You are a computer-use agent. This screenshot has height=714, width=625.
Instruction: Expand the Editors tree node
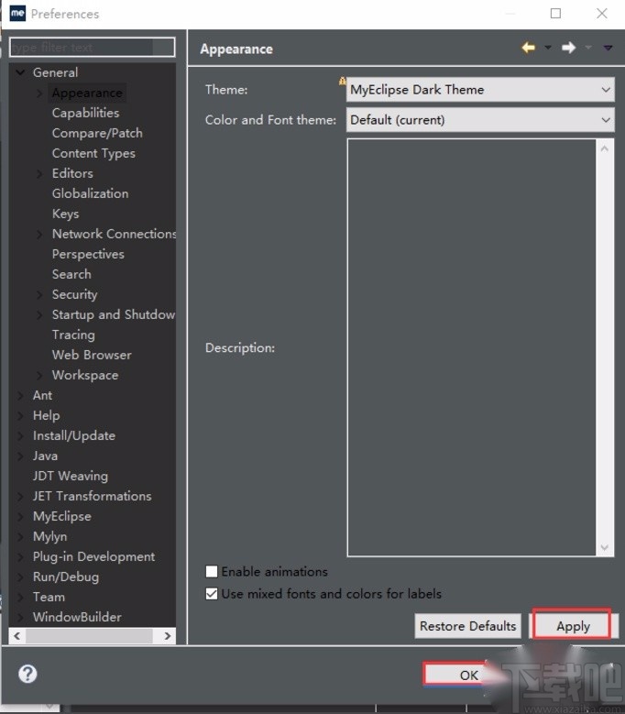coord(39,173)
